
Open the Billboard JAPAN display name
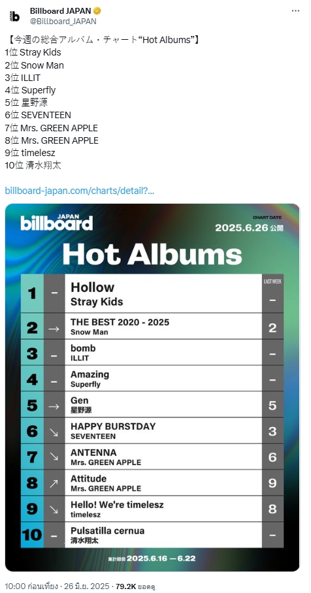tap(61, 11)
